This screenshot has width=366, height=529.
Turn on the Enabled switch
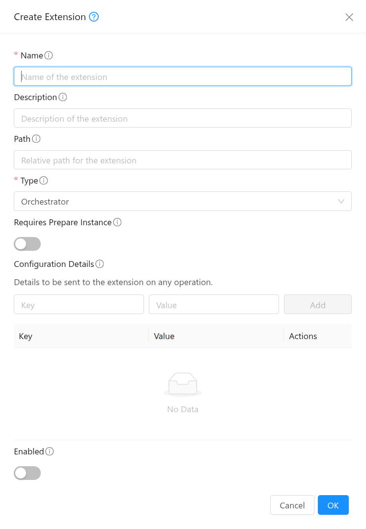(x=27, y=473)
